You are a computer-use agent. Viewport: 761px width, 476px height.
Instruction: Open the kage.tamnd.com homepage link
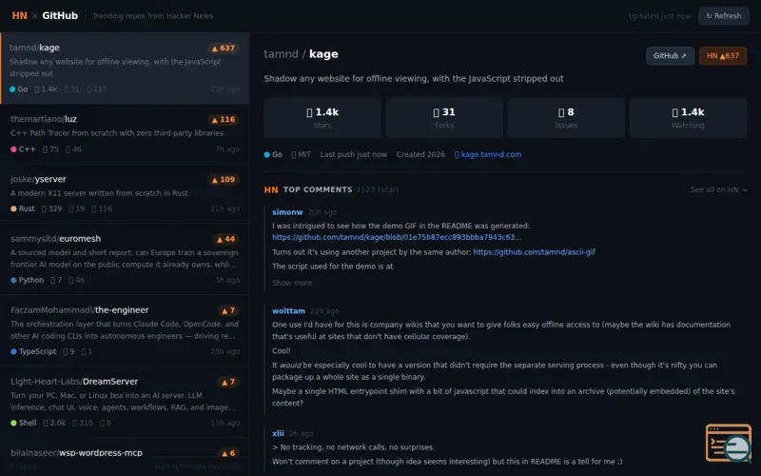(488, 154)
